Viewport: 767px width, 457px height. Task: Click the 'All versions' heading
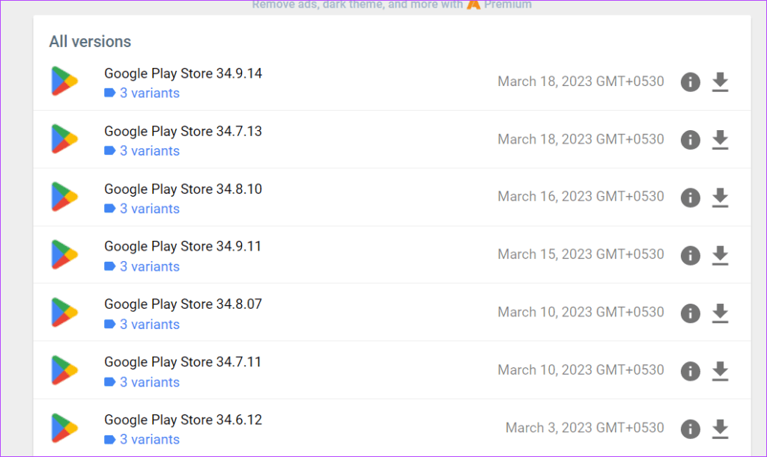90,42
